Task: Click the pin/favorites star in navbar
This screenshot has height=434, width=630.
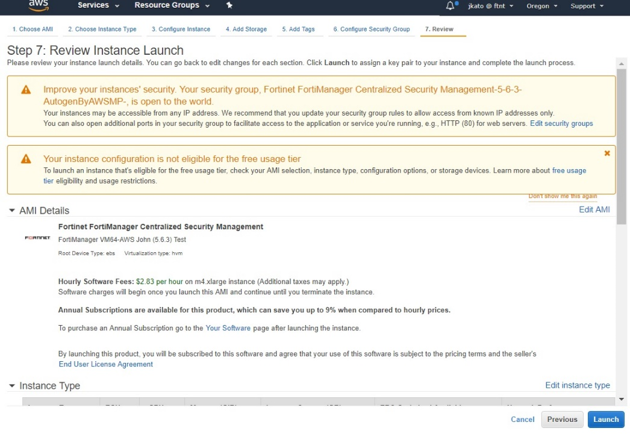Action: (x=229, y=6)
